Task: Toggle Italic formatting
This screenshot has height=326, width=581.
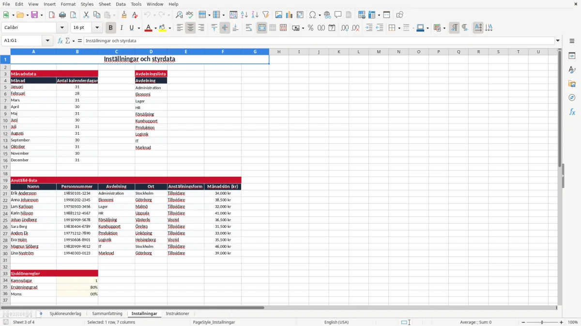Action: pos(121,28)
